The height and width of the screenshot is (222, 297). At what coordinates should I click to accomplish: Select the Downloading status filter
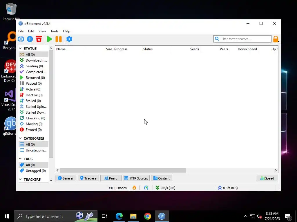point(34,60)
